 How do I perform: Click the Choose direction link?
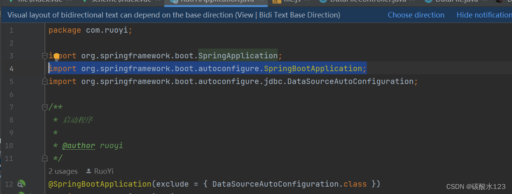pos(416,15)
